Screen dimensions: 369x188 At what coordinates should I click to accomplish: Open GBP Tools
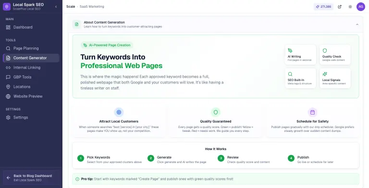31,77
